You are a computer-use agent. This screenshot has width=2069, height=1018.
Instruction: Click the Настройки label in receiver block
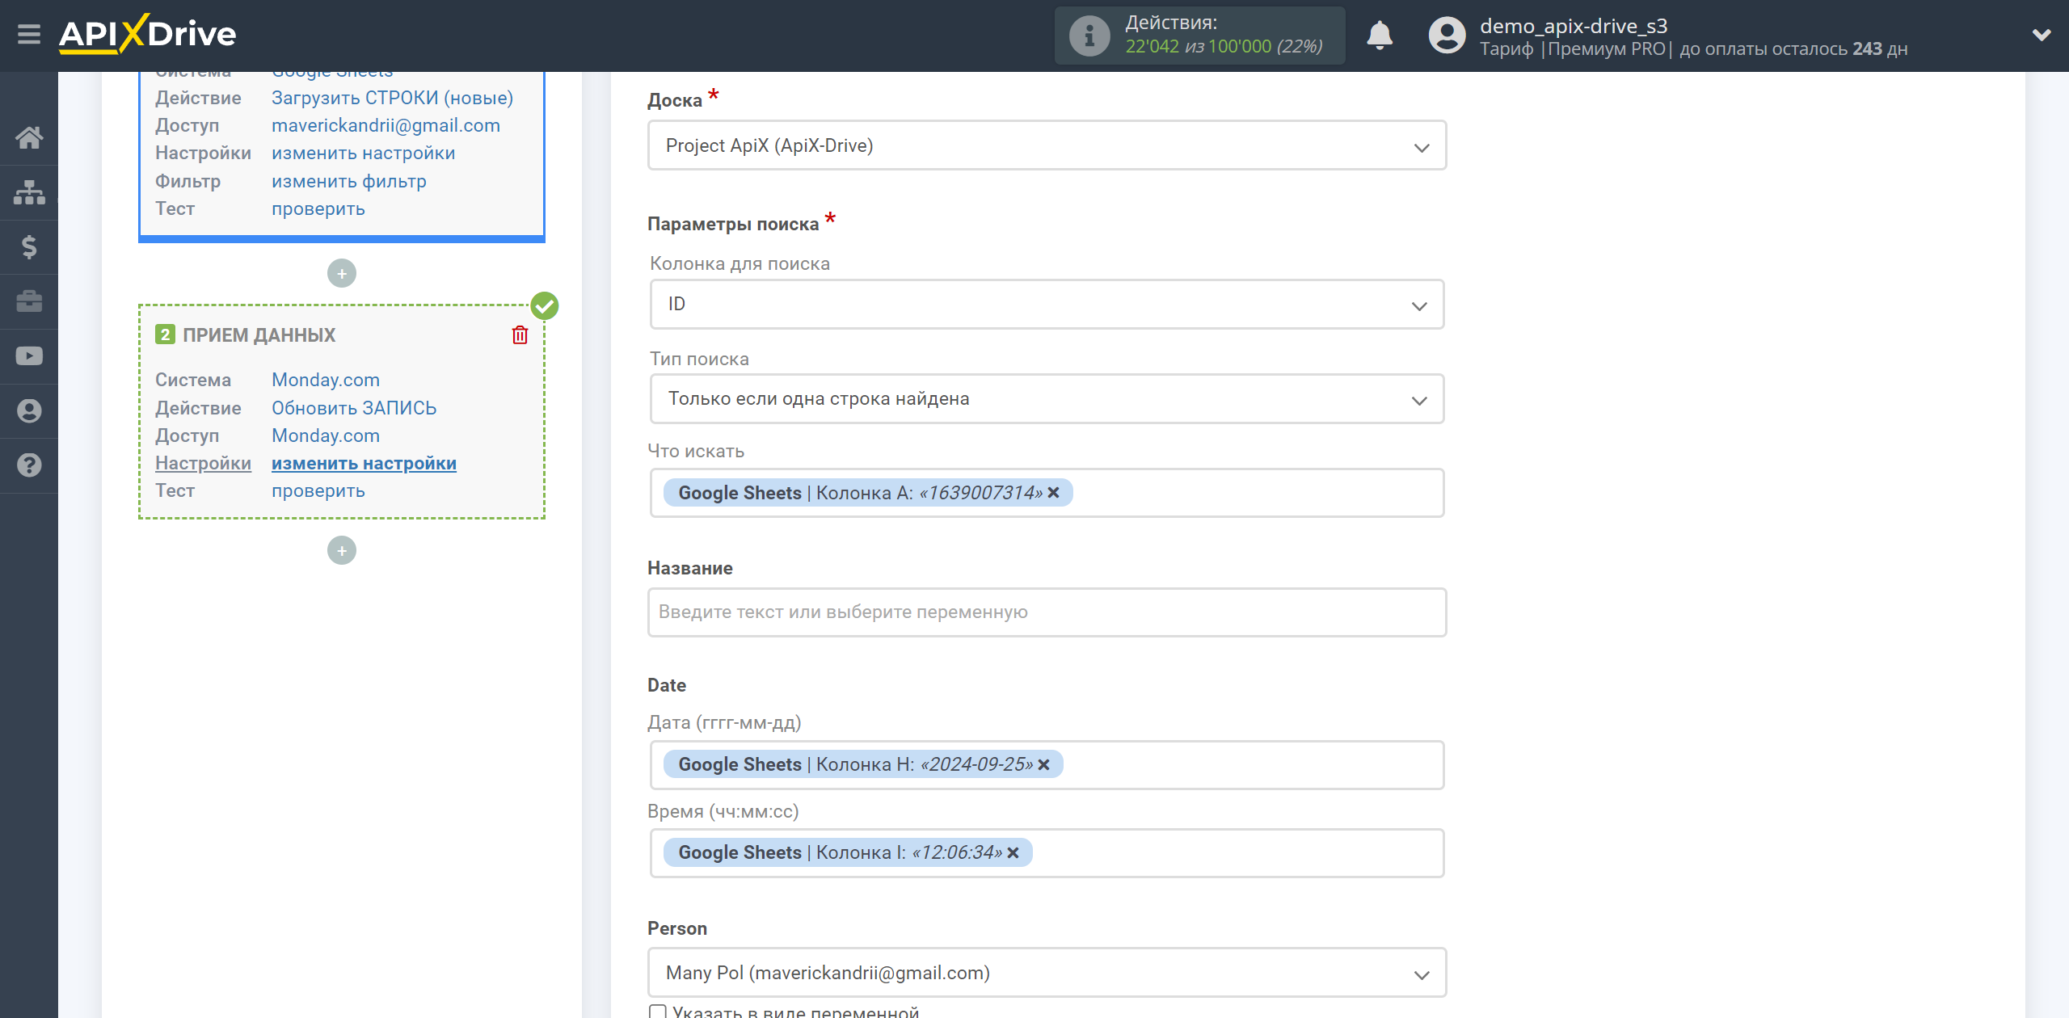203,463
